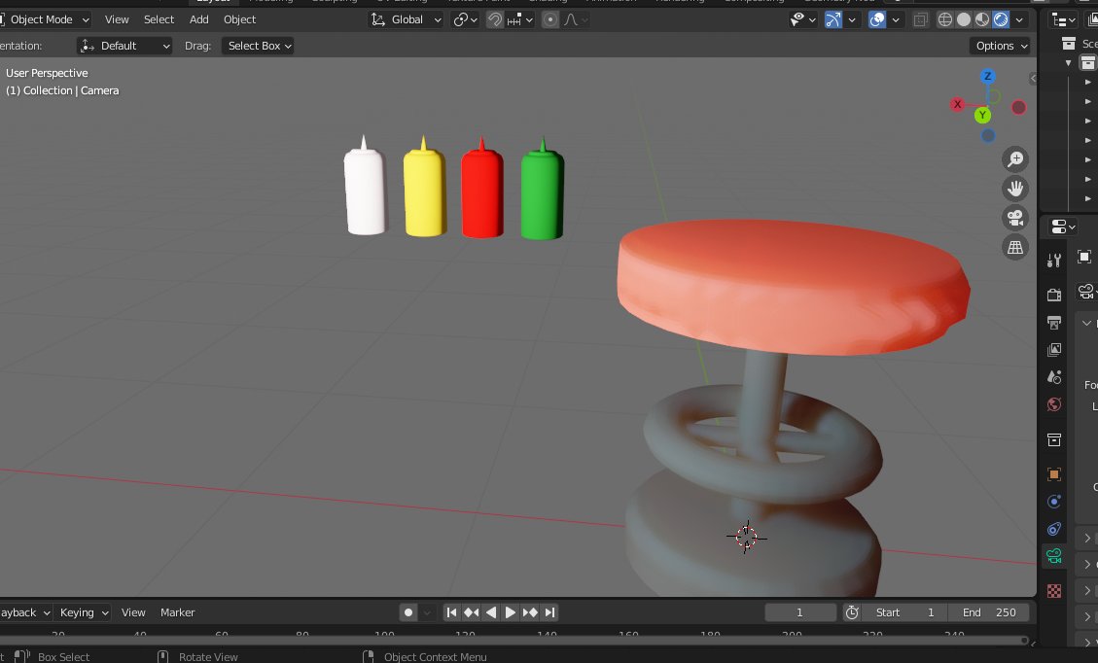The image size is (1098, 663).
Task: Open the Collection properties tab
Action: [1054, 439]
